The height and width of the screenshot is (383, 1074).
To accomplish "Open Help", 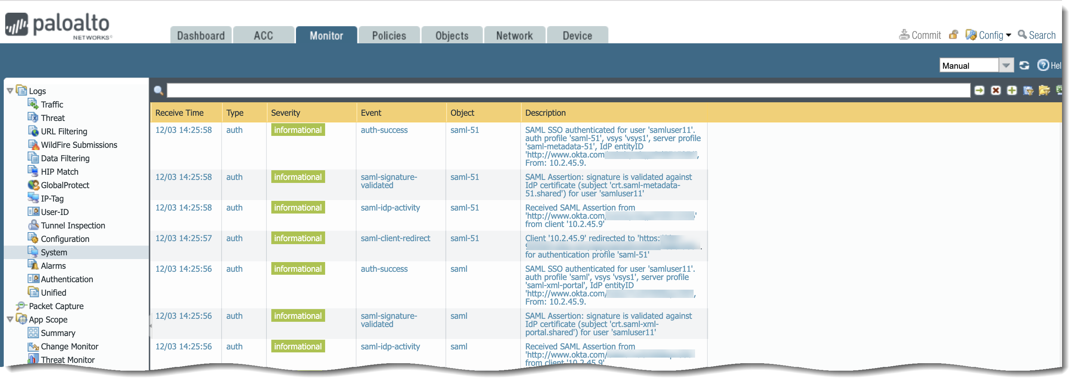I will click(x=1049, y=65).
